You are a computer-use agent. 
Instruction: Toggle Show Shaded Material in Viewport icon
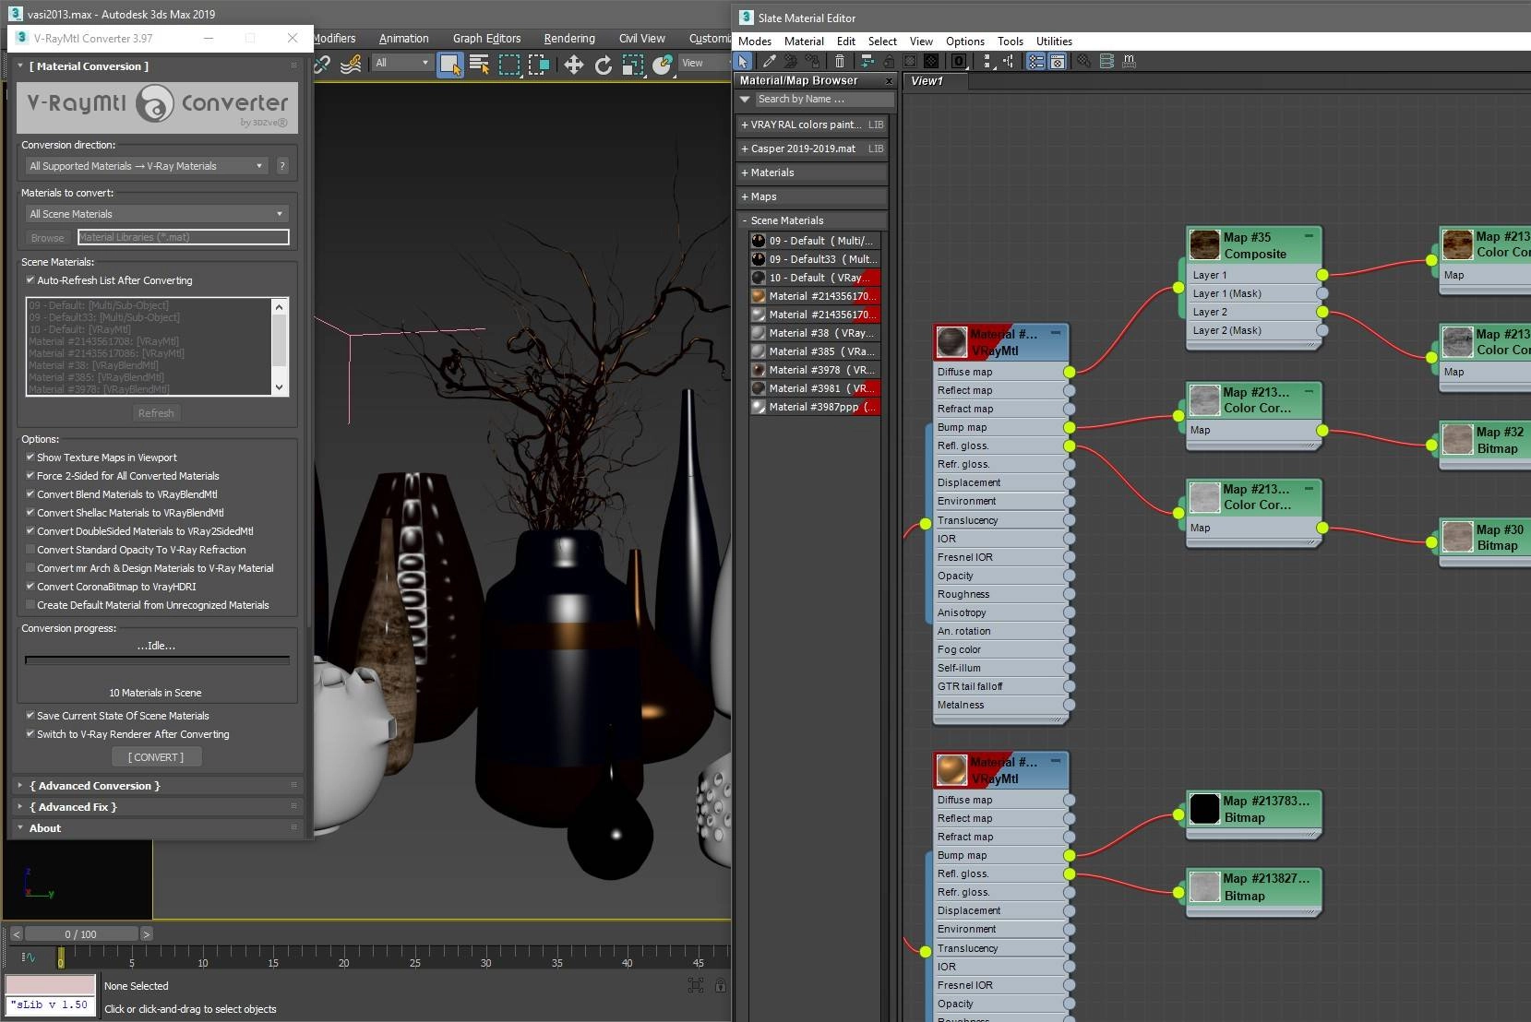pos(910,61)
